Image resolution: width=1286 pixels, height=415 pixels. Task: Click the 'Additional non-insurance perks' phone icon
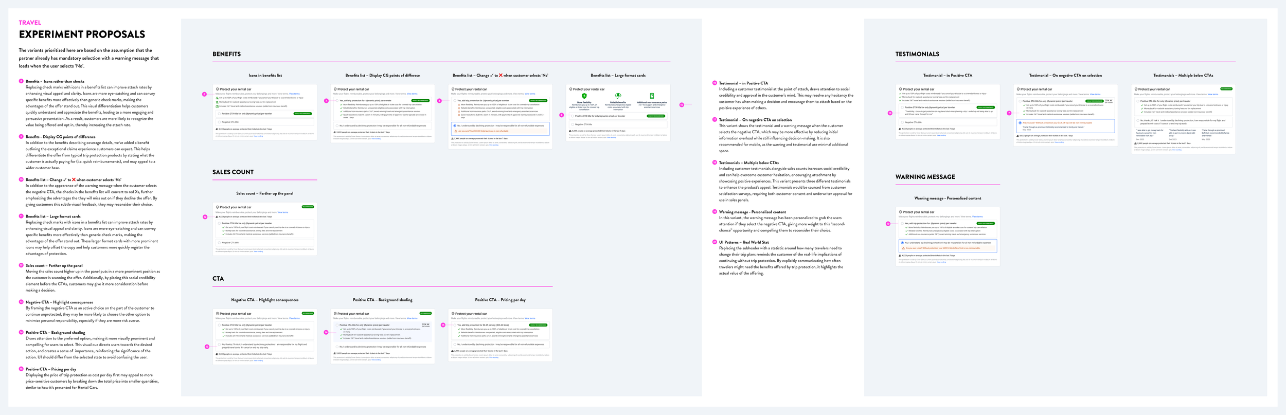652,96
